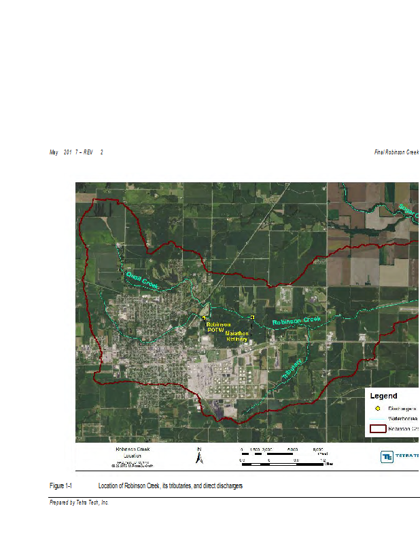Click the Waterbodies legend entry

(402, 419)
